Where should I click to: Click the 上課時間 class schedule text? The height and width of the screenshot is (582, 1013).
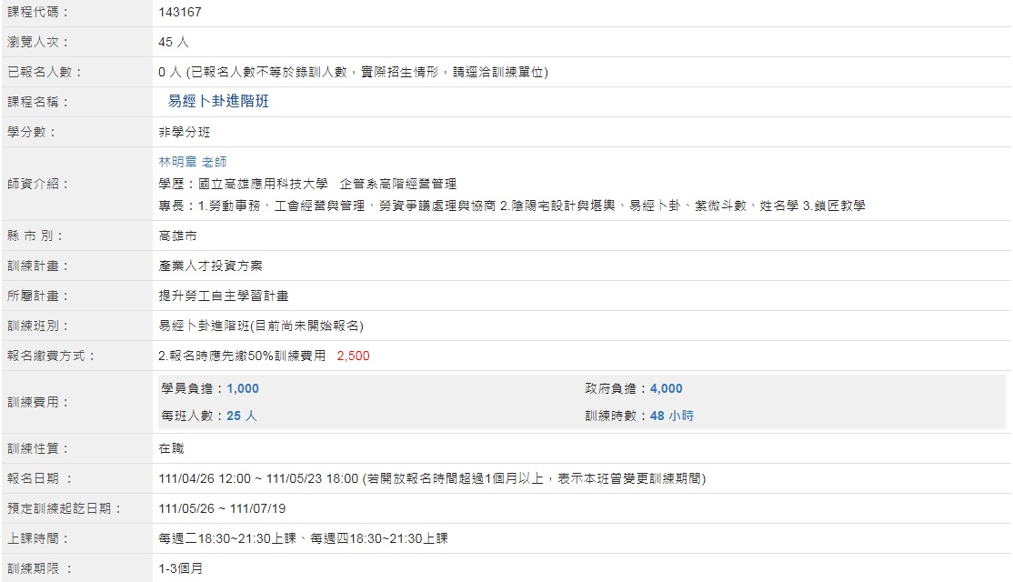tap(303, 538)
